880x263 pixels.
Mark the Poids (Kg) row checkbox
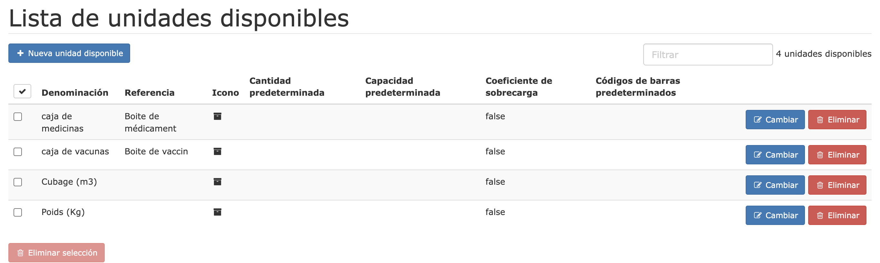click(18, 212)
